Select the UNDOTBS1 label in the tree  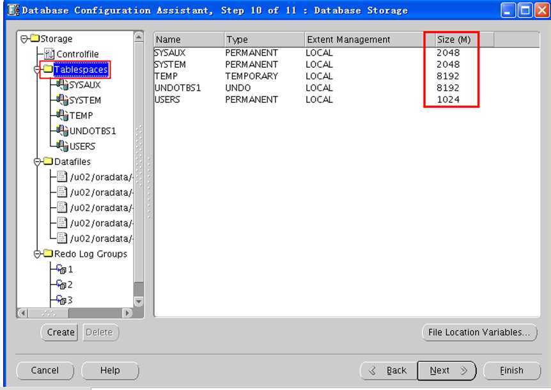click(x=93, y=131)
